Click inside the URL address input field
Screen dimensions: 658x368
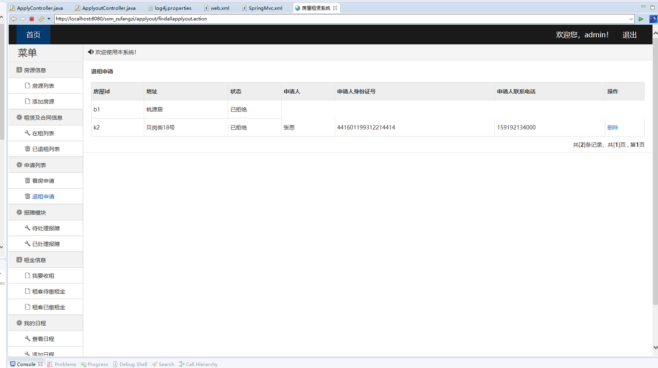coord(275,18)
